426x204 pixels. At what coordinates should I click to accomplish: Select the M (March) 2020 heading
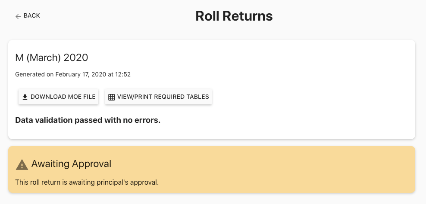[51, 58]
